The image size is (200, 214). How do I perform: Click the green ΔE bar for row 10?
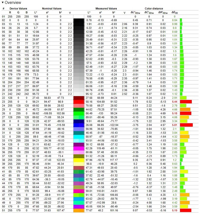point(182,51)
